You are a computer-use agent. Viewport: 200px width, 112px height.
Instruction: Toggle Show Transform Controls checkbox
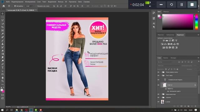pos(36,6)
